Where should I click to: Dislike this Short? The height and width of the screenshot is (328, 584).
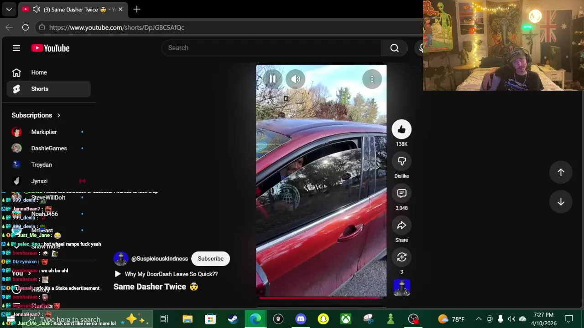click(401, 162)
